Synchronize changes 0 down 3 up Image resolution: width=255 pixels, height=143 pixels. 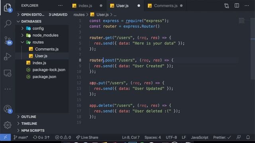point(41,137)
